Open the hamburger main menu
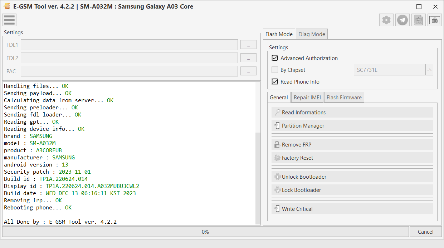 point(9,20)
